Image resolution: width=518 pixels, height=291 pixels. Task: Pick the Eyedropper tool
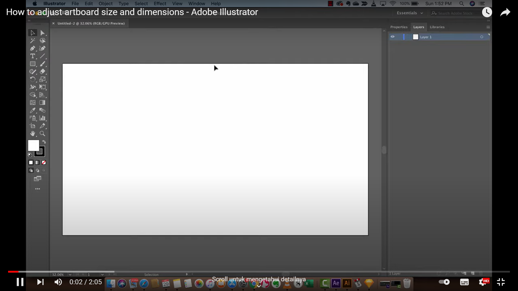click(x=33, y=110)
